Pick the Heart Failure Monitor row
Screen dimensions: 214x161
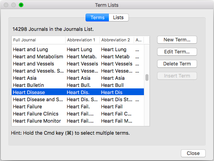(78, 121)
